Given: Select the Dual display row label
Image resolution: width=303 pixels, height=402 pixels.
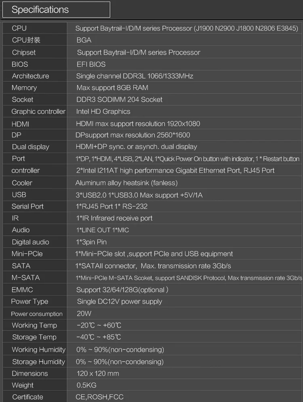Looking at the screenshot, I should click(x=30, y=147).
